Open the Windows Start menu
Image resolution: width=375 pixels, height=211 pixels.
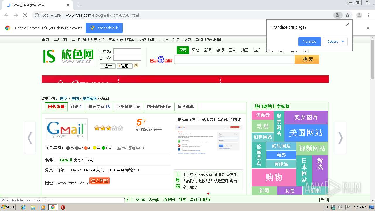coord(8,207)
